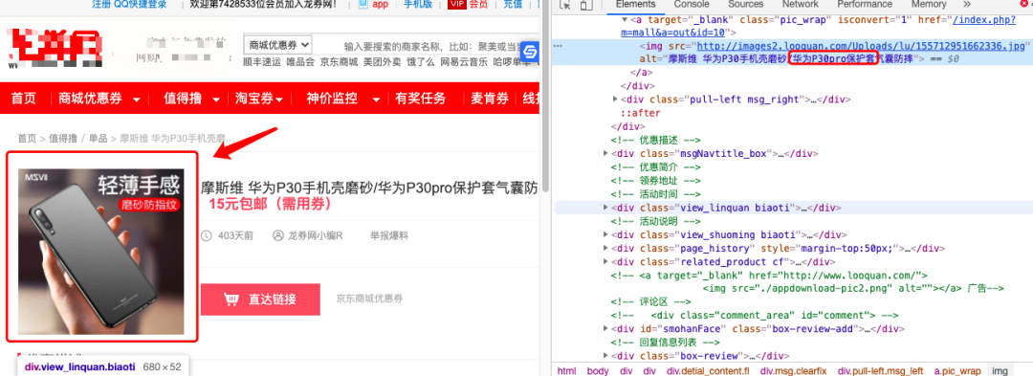
Task: Activate the DevTools inspect element picker
Action: coord(565,6)
